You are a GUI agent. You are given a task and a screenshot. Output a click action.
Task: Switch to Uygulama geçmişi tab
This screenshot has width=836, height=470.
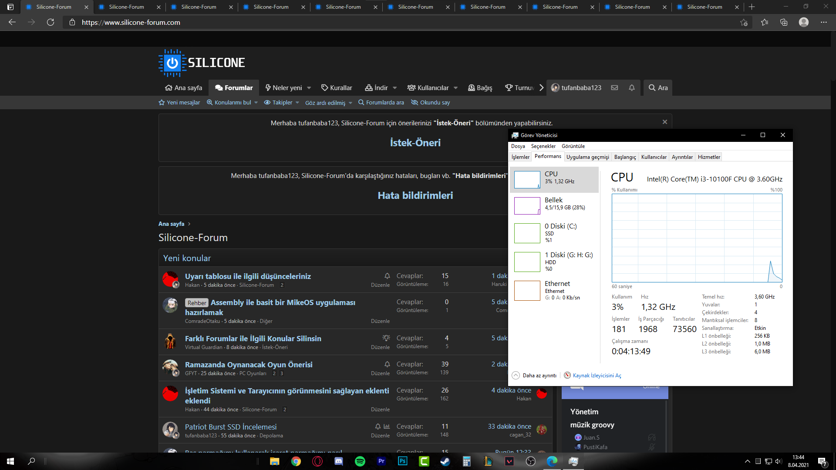pyautogui.click(x=588, y=157)
